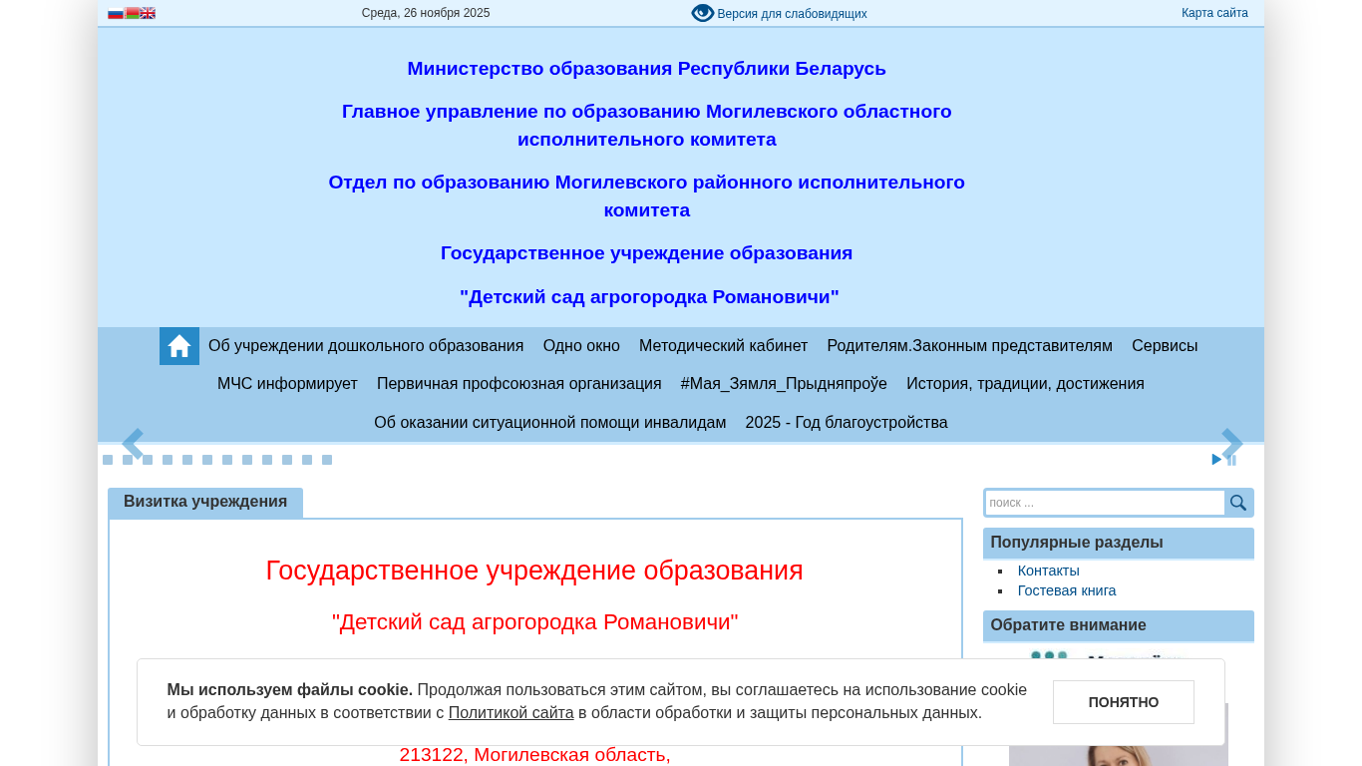Open Гостевая книга link
Viewport: 1362px width, 766px height.
1067,590
